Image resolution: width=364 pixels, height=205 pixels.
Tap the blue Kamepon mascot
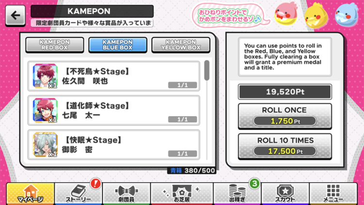(347, 15)
